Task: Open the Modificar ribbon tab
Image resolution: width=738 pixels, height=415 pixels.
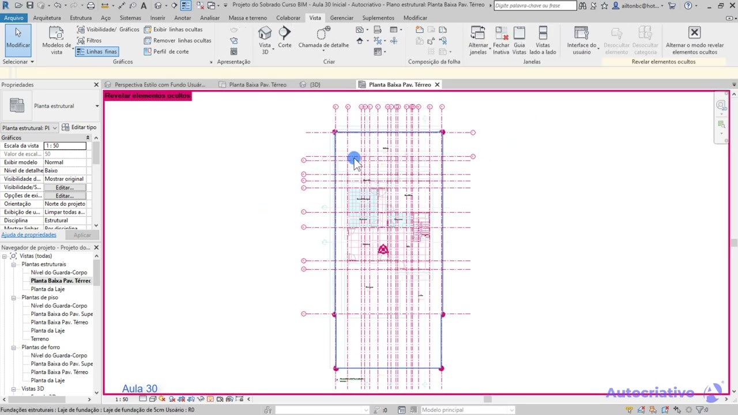Action: click(415, 18)
